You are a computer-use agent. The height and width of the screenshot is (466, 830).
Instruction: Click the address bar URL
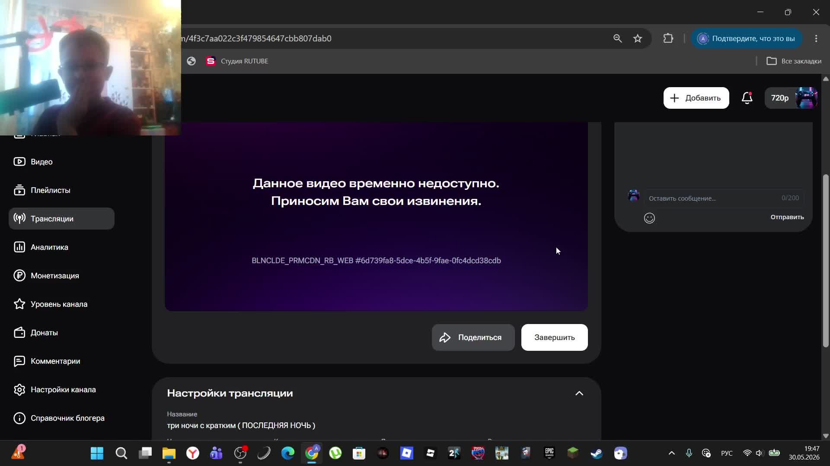[257, 38]
